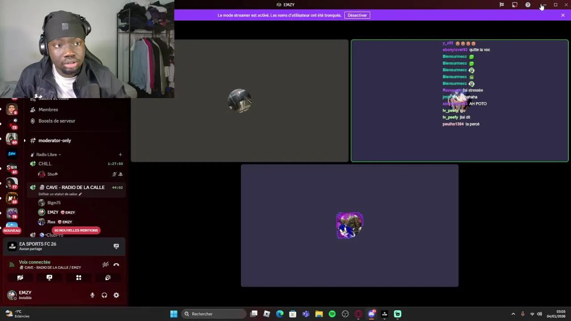Focus the upper-left participant video tile
The image size is (571, 321).
(x=240, y=101)
